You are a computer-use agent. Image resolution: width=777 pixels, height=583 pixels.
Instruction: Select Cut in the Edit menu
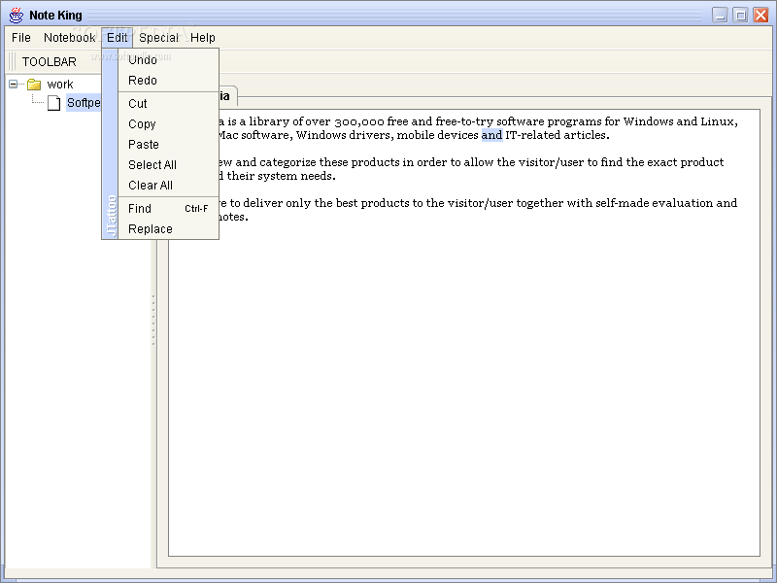pos(168,104)
